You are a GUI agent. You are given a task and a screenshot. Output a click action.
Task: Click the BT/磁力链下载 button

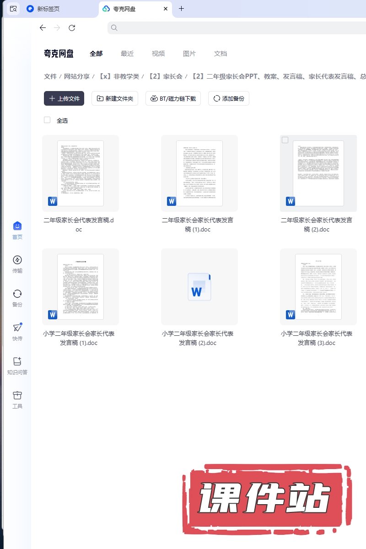click(173, 98)
